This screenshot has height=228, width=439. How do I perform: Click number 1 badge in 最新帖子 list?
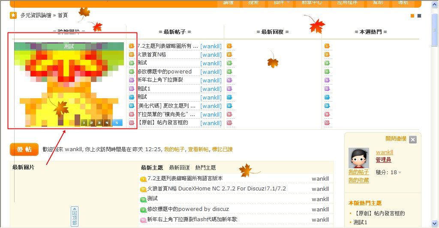pos(132,46)
